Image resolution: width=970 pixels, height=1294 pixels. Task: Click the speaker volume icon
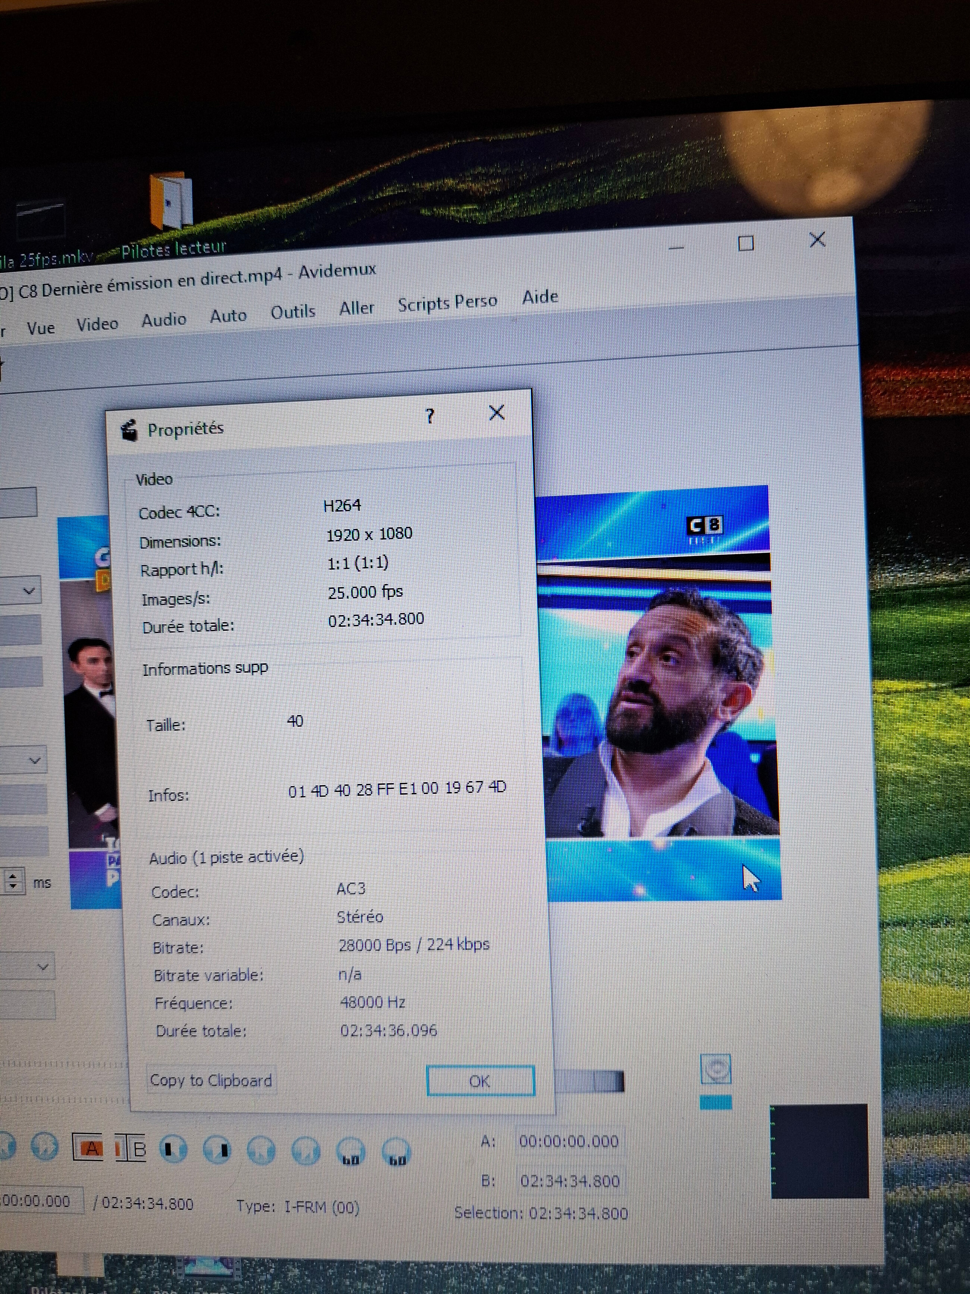pos(715,1069)
